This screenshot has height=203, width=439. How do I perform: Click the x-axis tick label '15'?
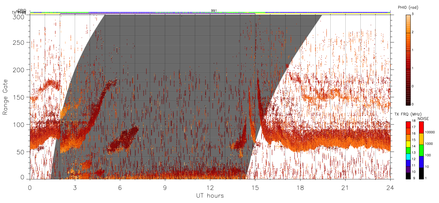click(x=255, y=187)
